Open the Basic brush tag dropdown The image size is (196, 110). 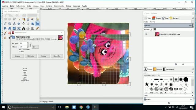pos(169,95)
